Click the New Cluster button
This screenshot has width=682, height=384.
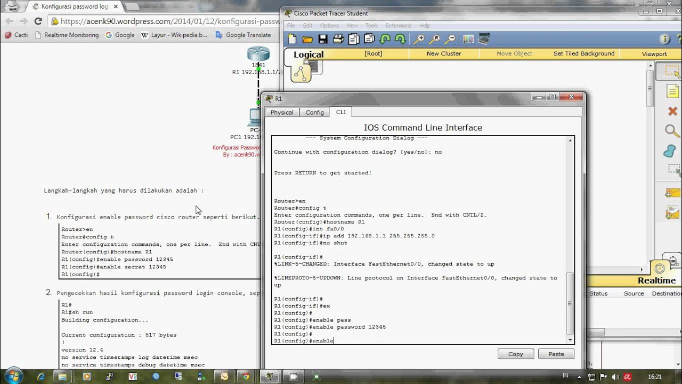pyautogui.click(x=444, y=53)
